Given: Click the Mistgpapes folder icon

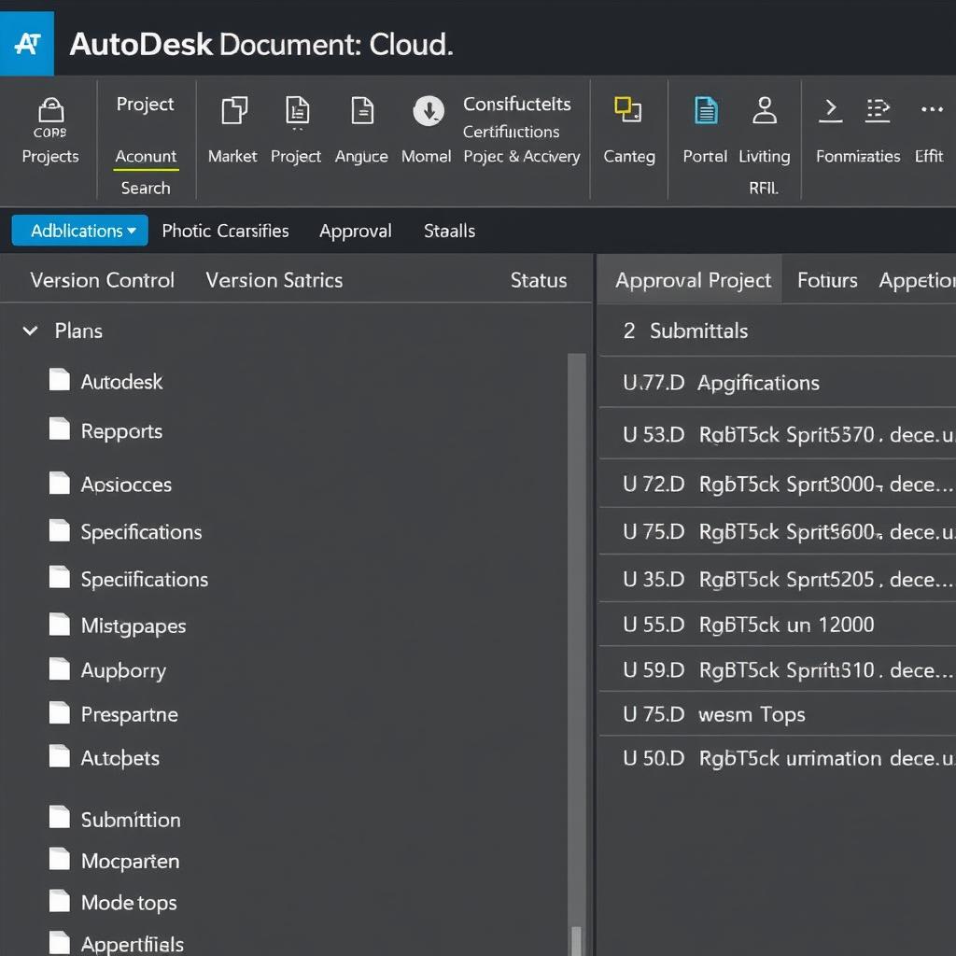Looking at the screenshot, I should [59, 625].
